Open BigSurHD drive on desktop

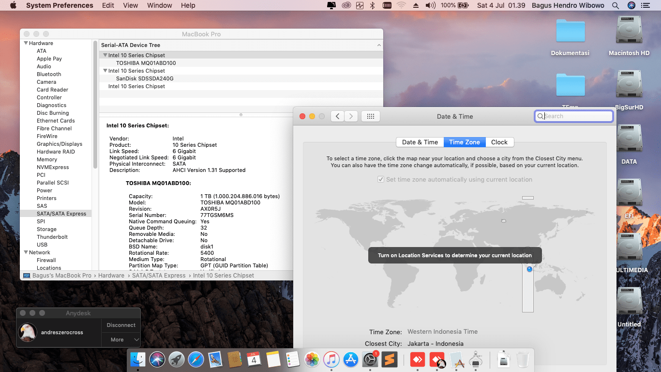tap(629, 90)
